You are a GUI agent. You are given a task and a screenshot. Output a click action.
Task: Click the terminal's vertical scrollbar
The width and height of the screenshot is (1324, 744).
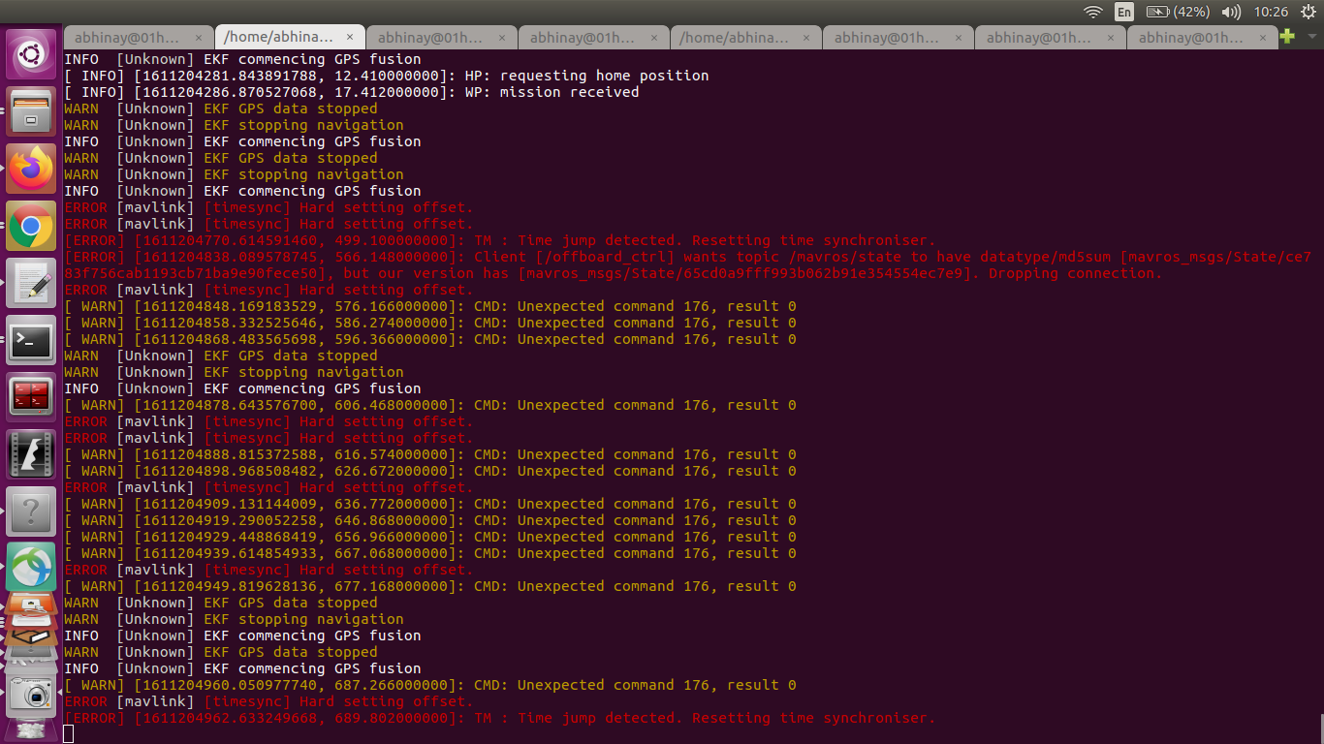pos(1320,728)
